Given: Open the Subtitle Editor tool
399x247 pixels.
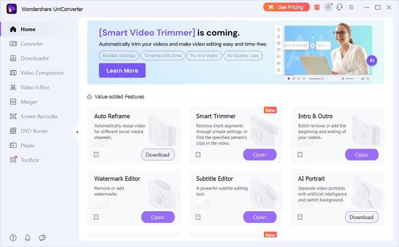Looking at the screenshot, I should [x=259, y=217].
